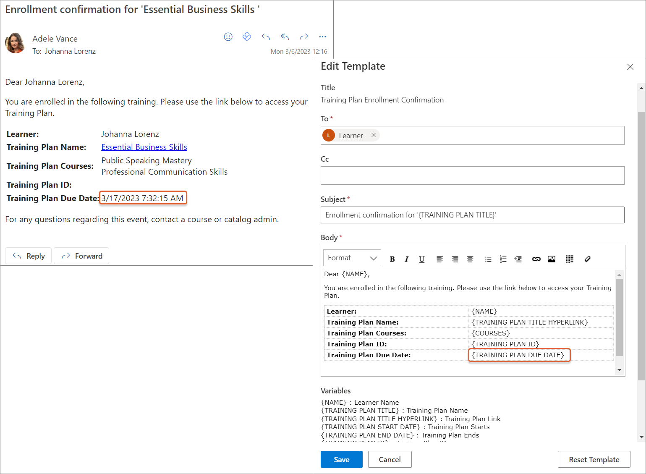Screen dimensions: 646x474
Task: Open the Format dropdown
Action: (x=352, y=258)
